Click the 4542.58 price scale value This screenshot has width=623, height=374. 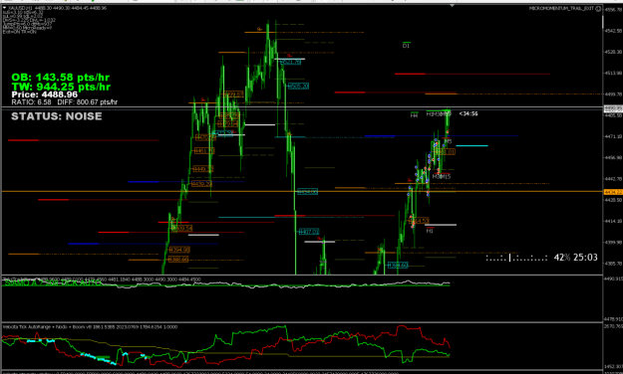point(614,31)
